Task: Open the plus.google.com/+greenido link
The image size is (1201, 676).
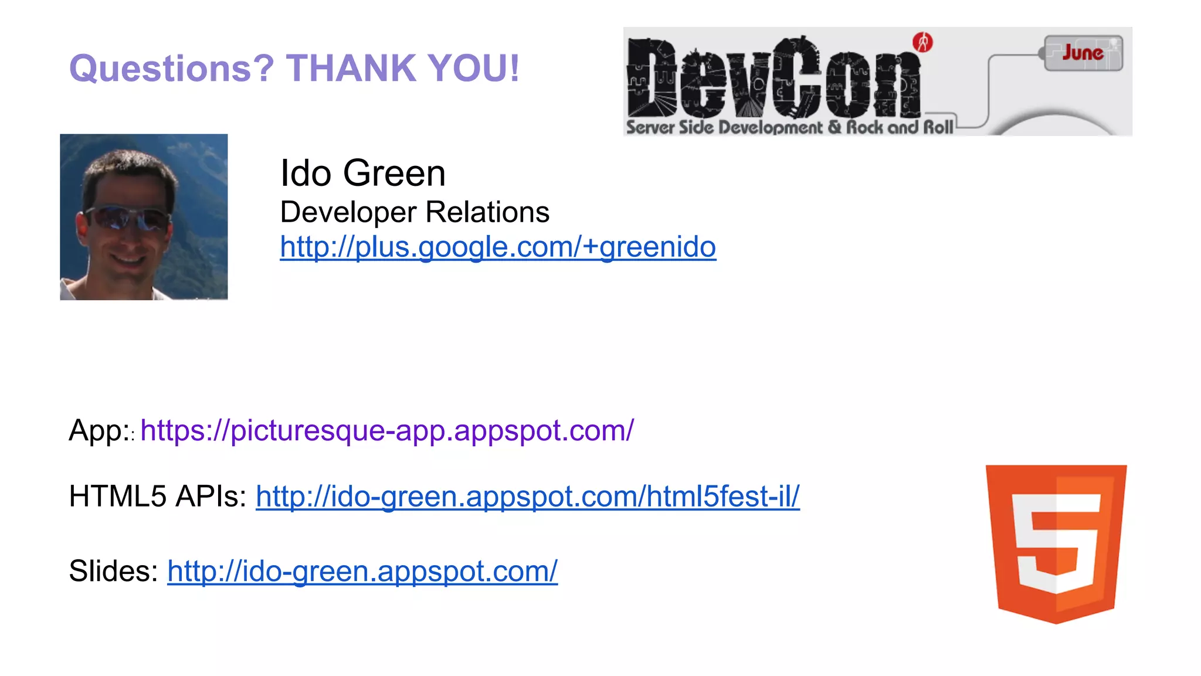Action: tap(498, 247)
